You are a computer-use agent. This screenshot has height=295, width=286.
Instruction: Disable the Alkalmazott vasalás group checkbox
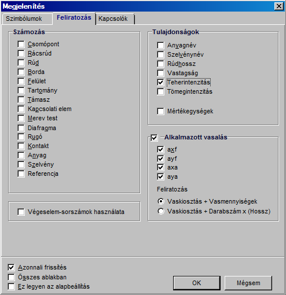154,138
